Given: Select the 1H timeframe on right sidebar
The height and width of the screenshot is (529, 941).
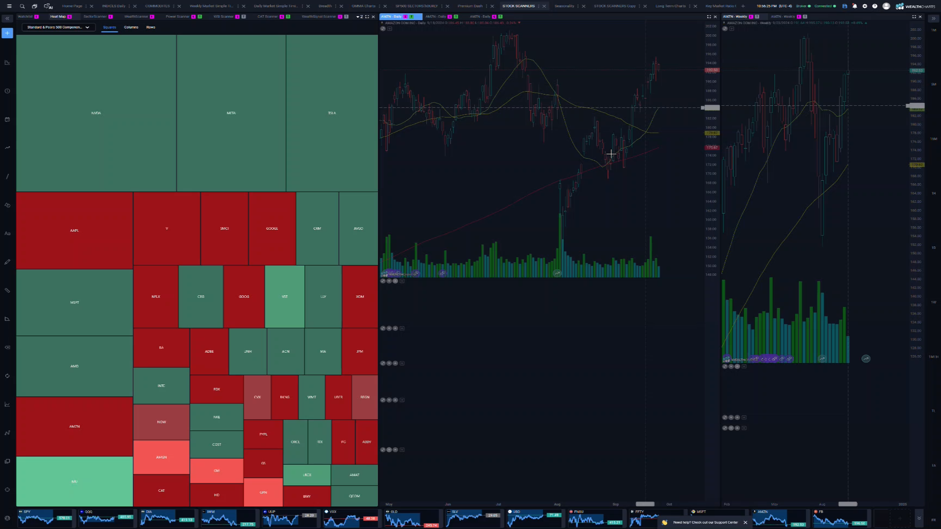Looking at the screenshot, I should click(x=933, y=193).
